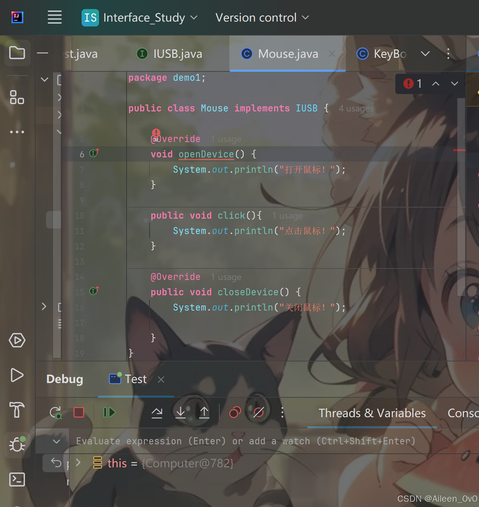
Task: Go to previous highlighted error
Action: coord(436,84)
